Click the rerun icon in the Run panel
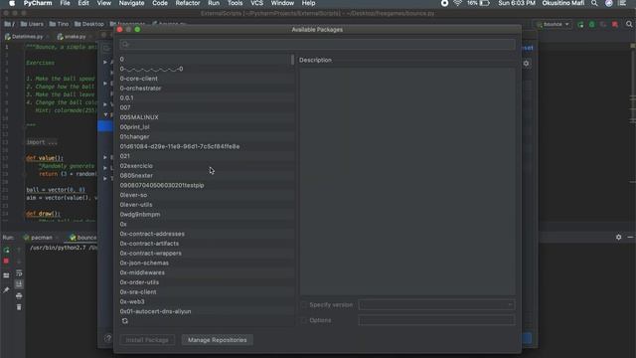 pos(6,250)
